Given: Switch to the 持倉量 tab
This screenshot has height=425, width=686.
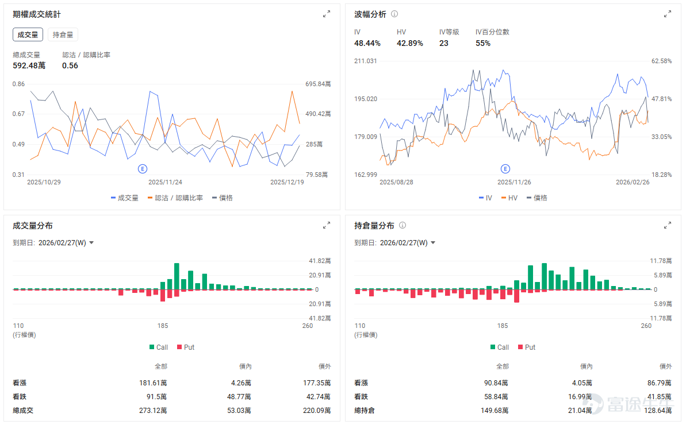Looking at the screenshot, I should click(63, 35).
